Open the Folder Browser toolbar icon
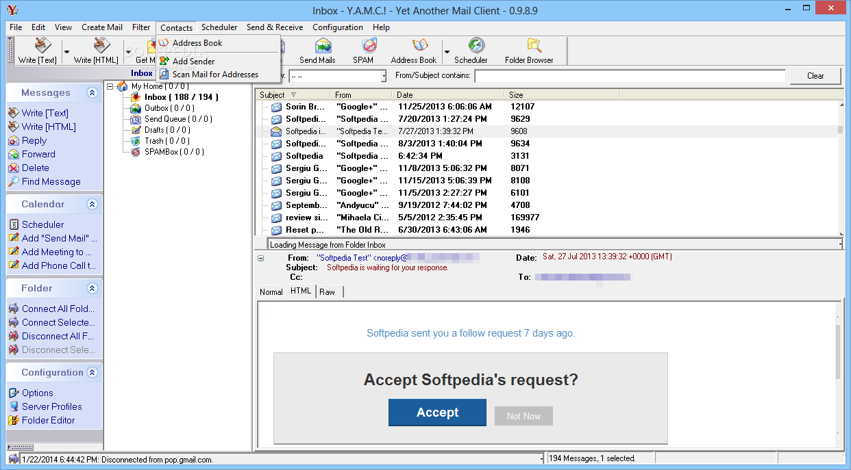851x470 pixels. [x=534, y=46]
